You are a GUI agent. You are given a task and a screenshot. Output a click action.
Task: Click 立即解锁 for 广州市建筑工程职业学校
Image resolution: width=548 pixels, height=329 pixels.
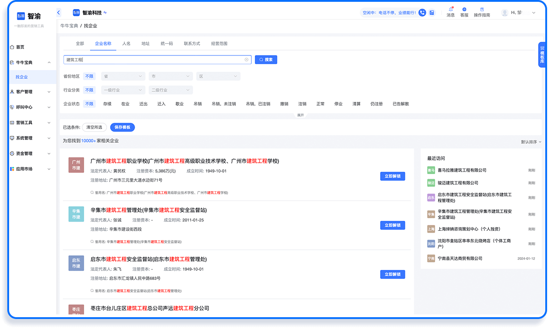[392, 176]
